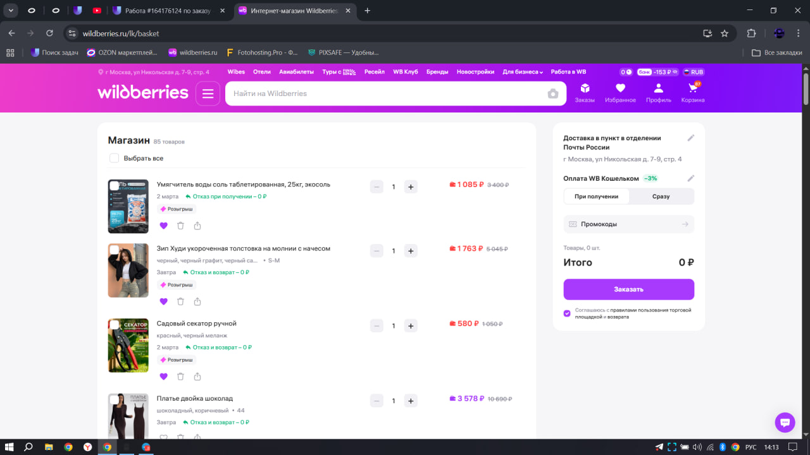Image resolution: width=810 pixels, height=455 pixels.
Task: Open the Садовый секатор ручной title
Action: point(197,324)
